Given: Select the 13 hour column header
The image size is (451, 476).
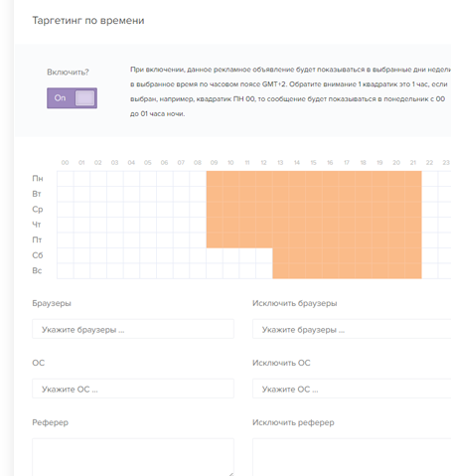Looking at the screenshot, I should 280,163.
